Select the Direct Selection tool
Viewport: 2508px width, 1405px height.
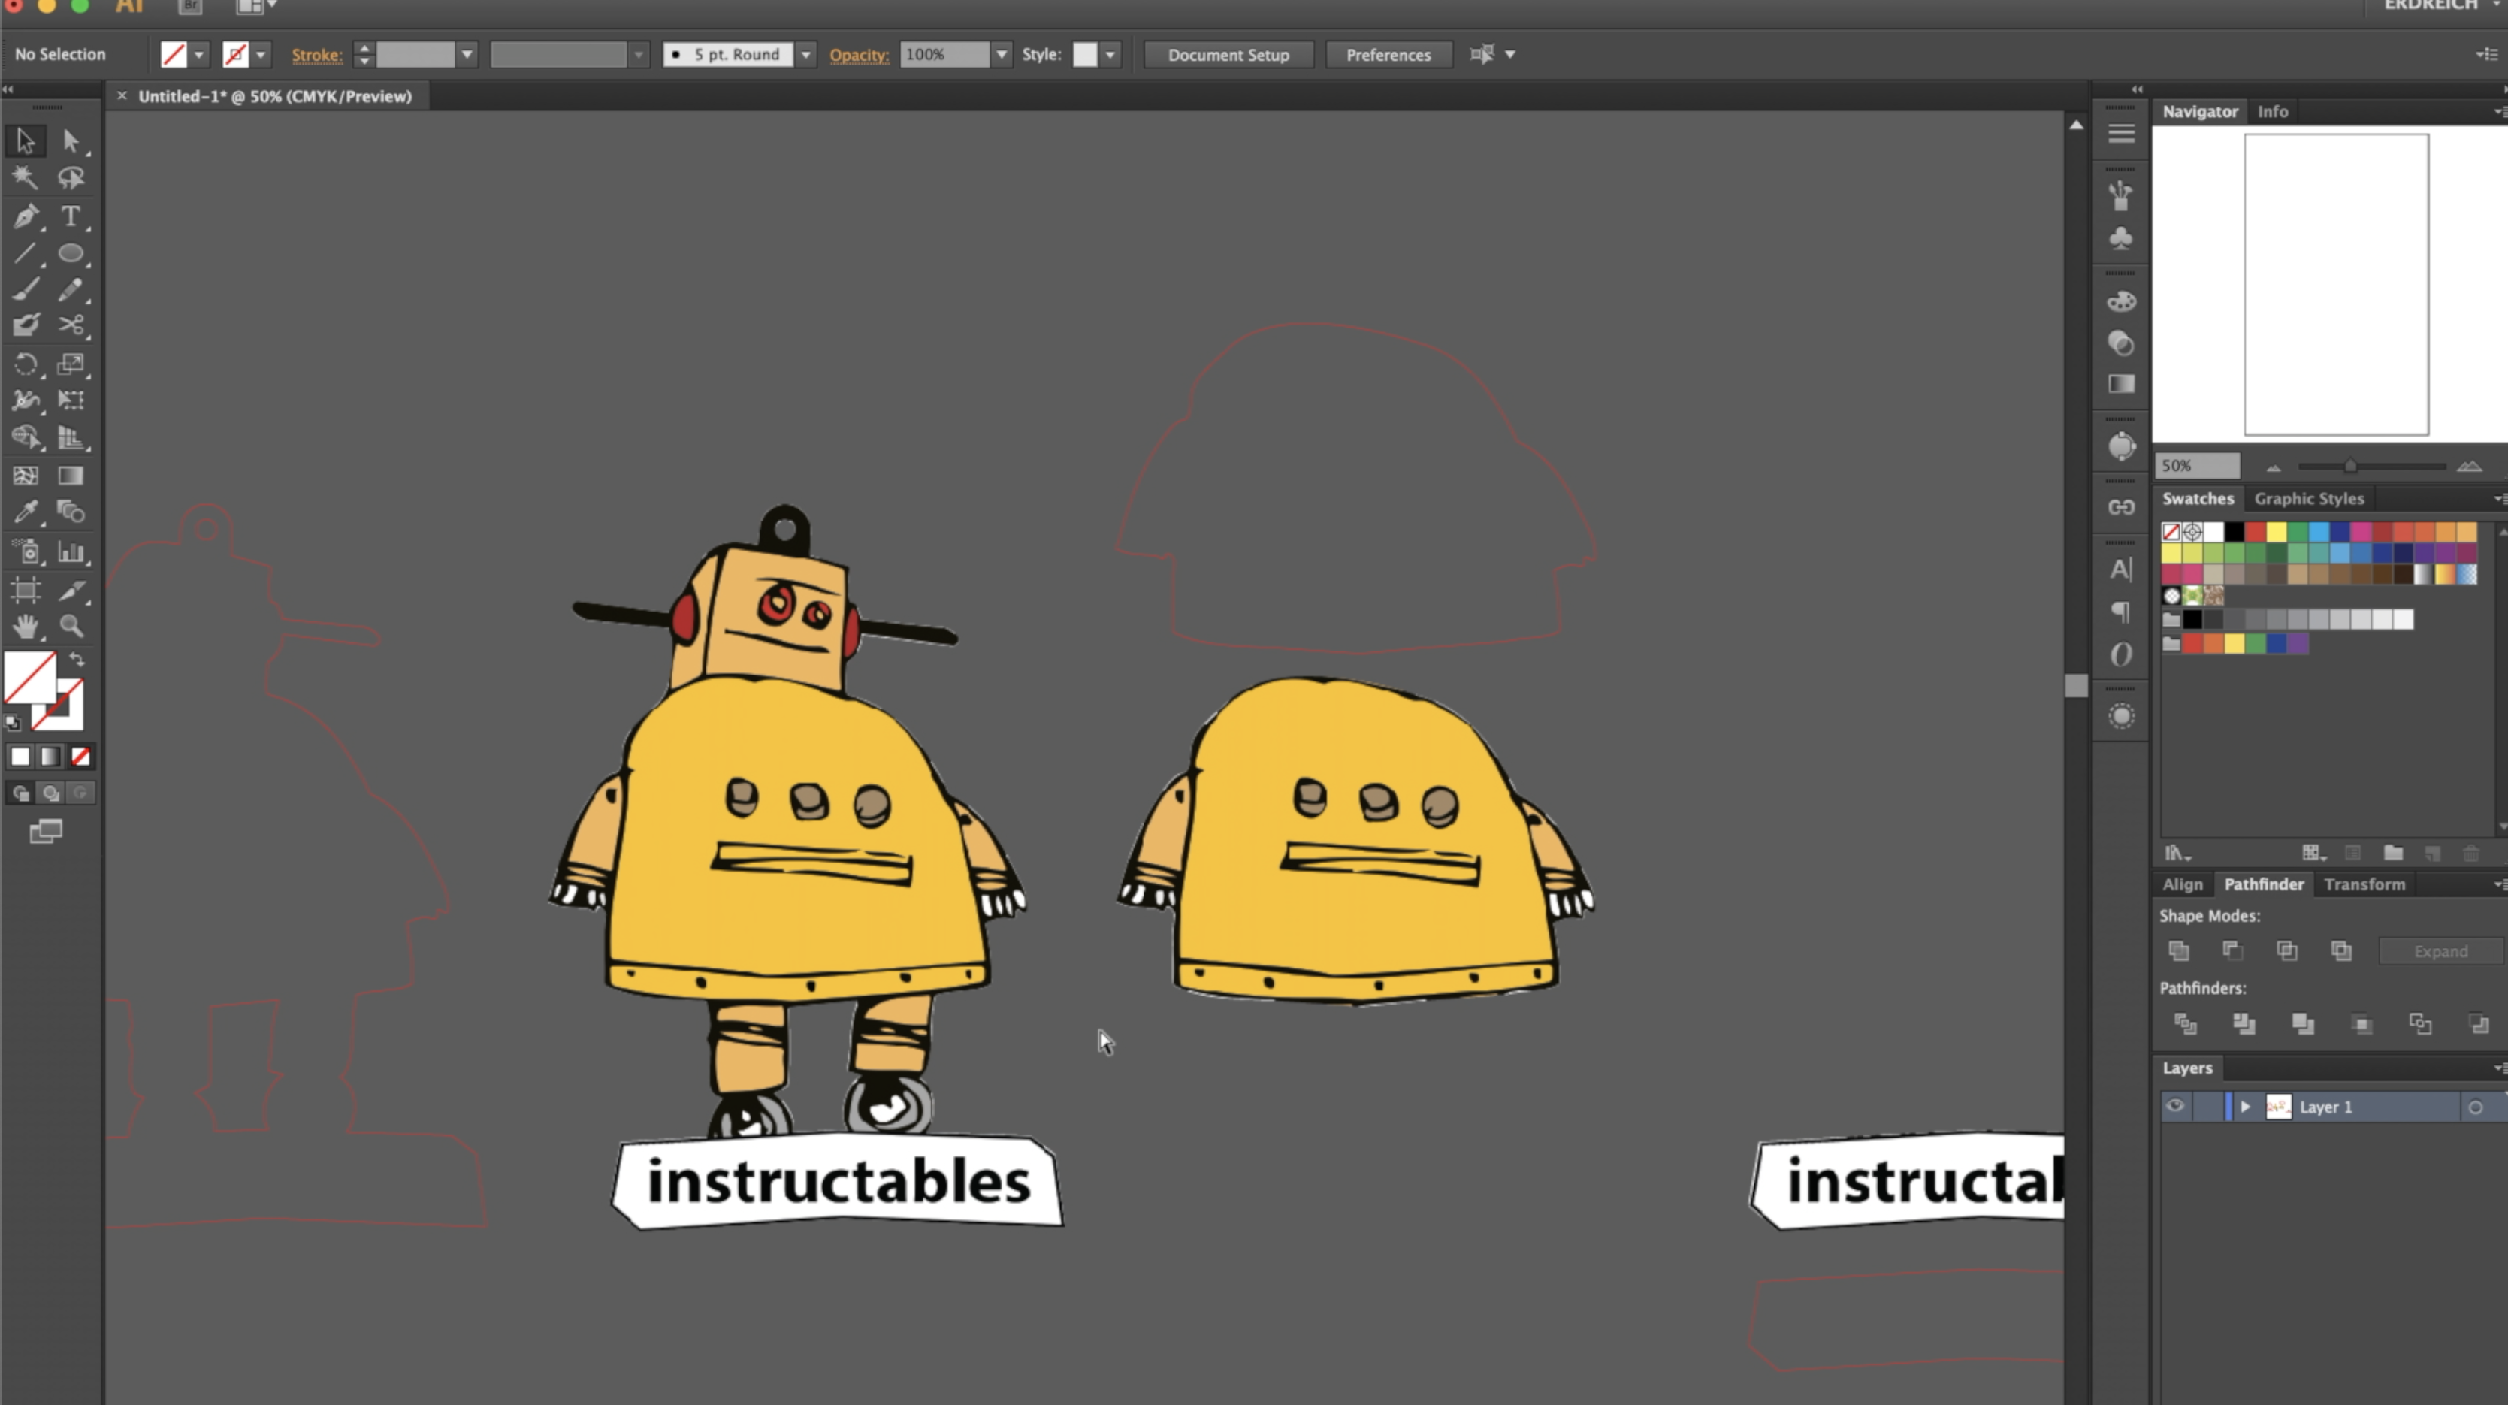click(x=70, y=141)
